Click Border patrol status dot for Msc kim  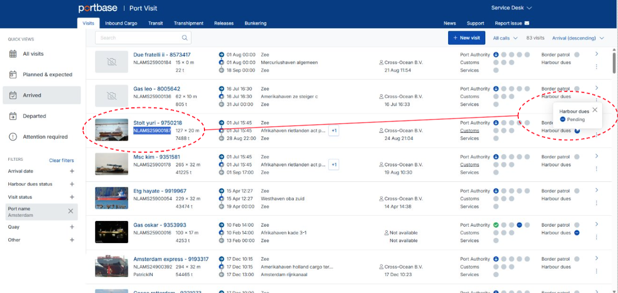(x=577, y=157)
